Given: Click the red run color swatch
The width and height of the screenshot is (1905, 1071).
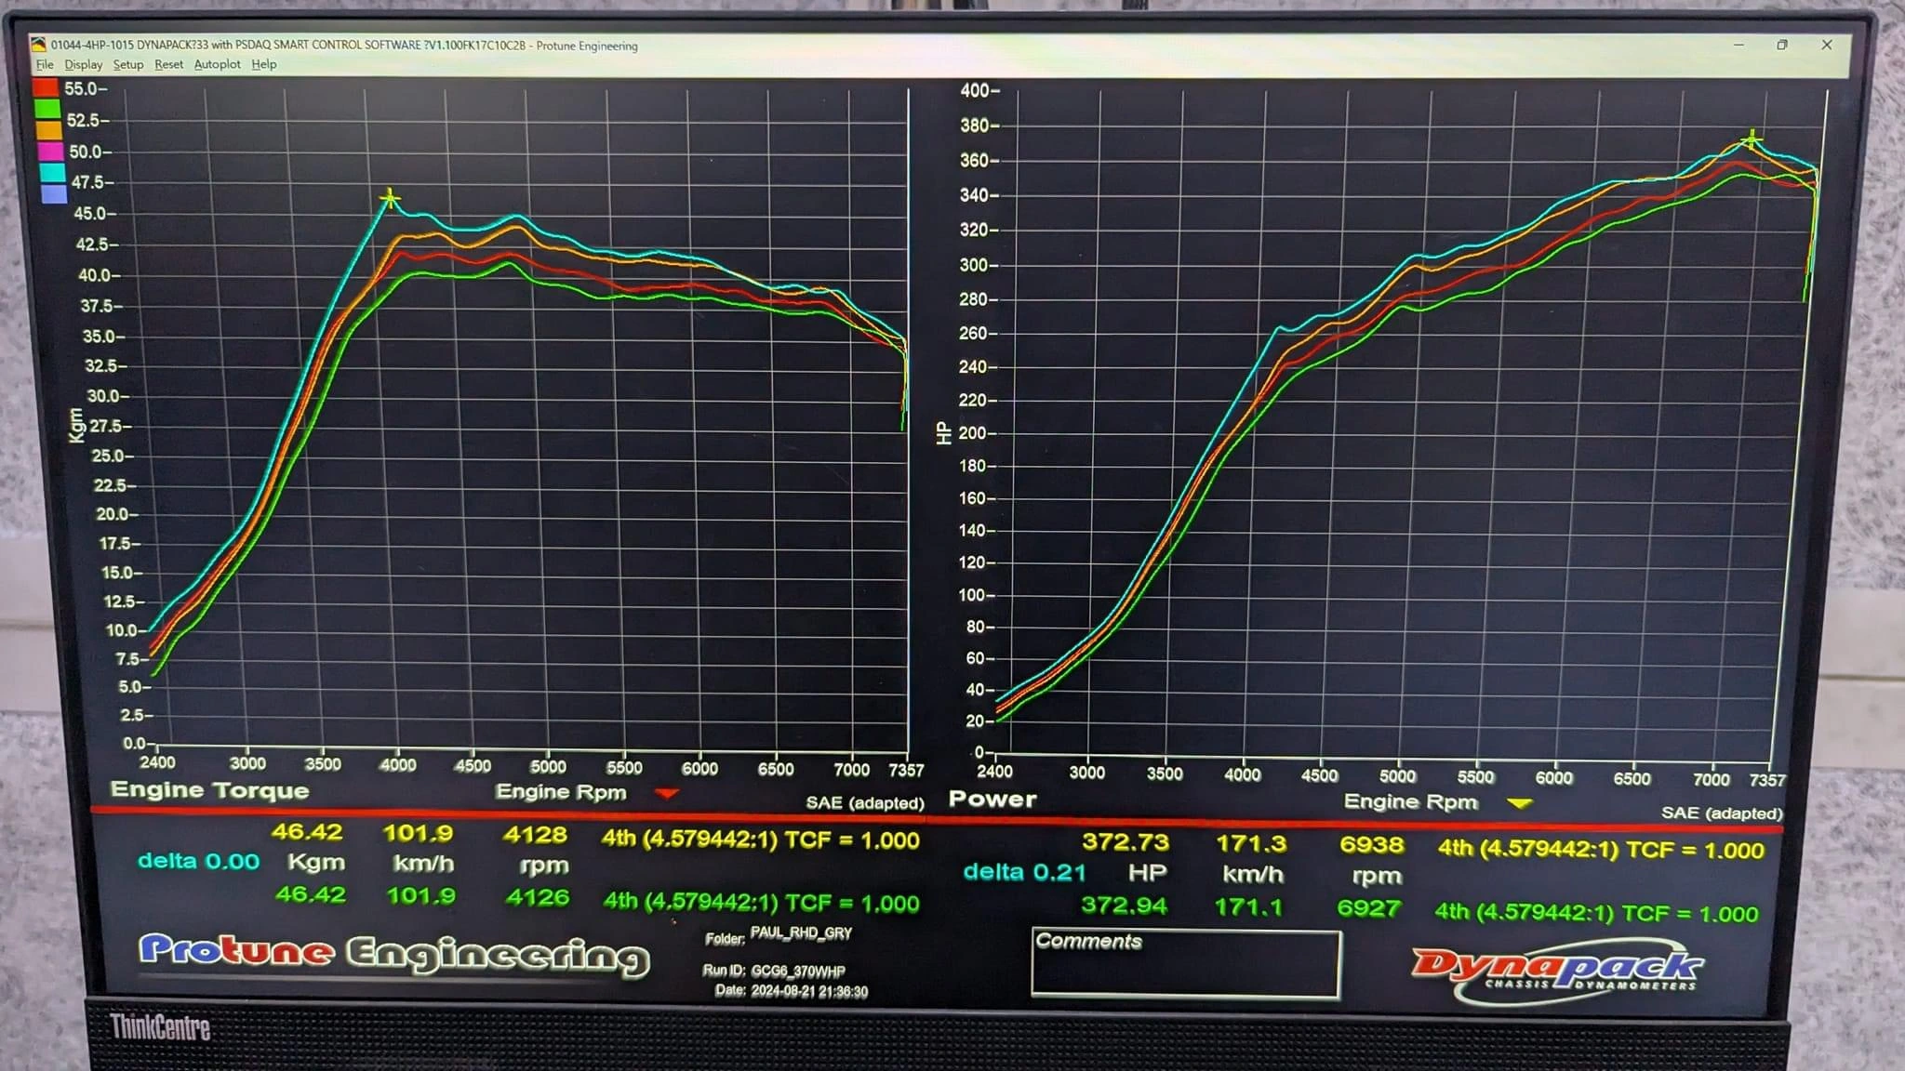Looking at the screenshot, I should tap(46, 88).
